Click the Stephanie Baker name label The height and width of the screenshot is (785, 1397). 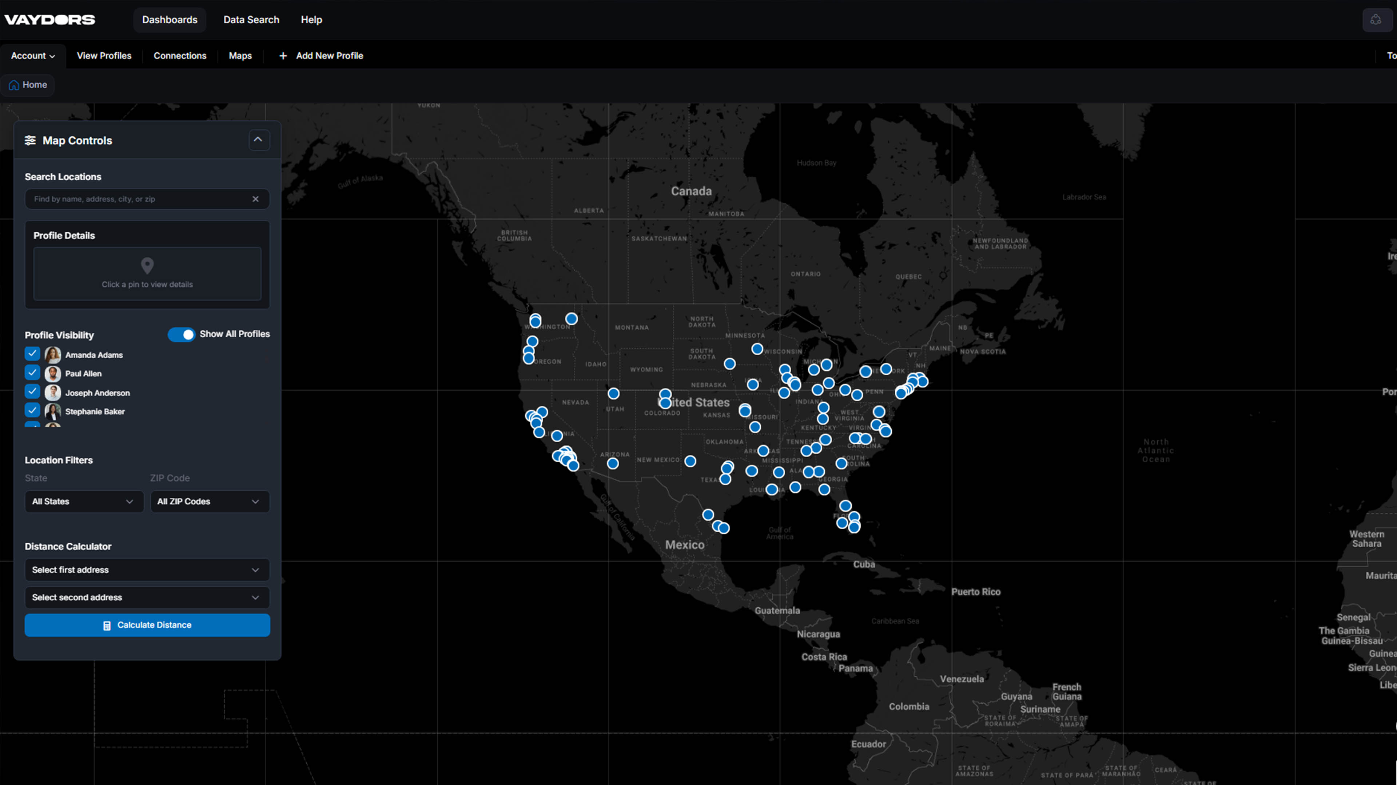pos(95,412)
